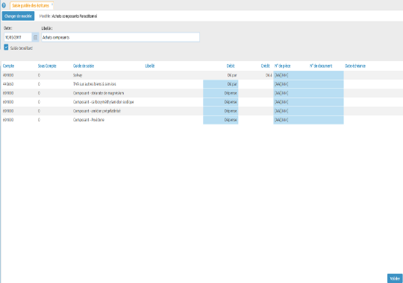Screen dimensions: 403x283
Task: Click the Changer de modèle button
Action: [x=18, y=16]
